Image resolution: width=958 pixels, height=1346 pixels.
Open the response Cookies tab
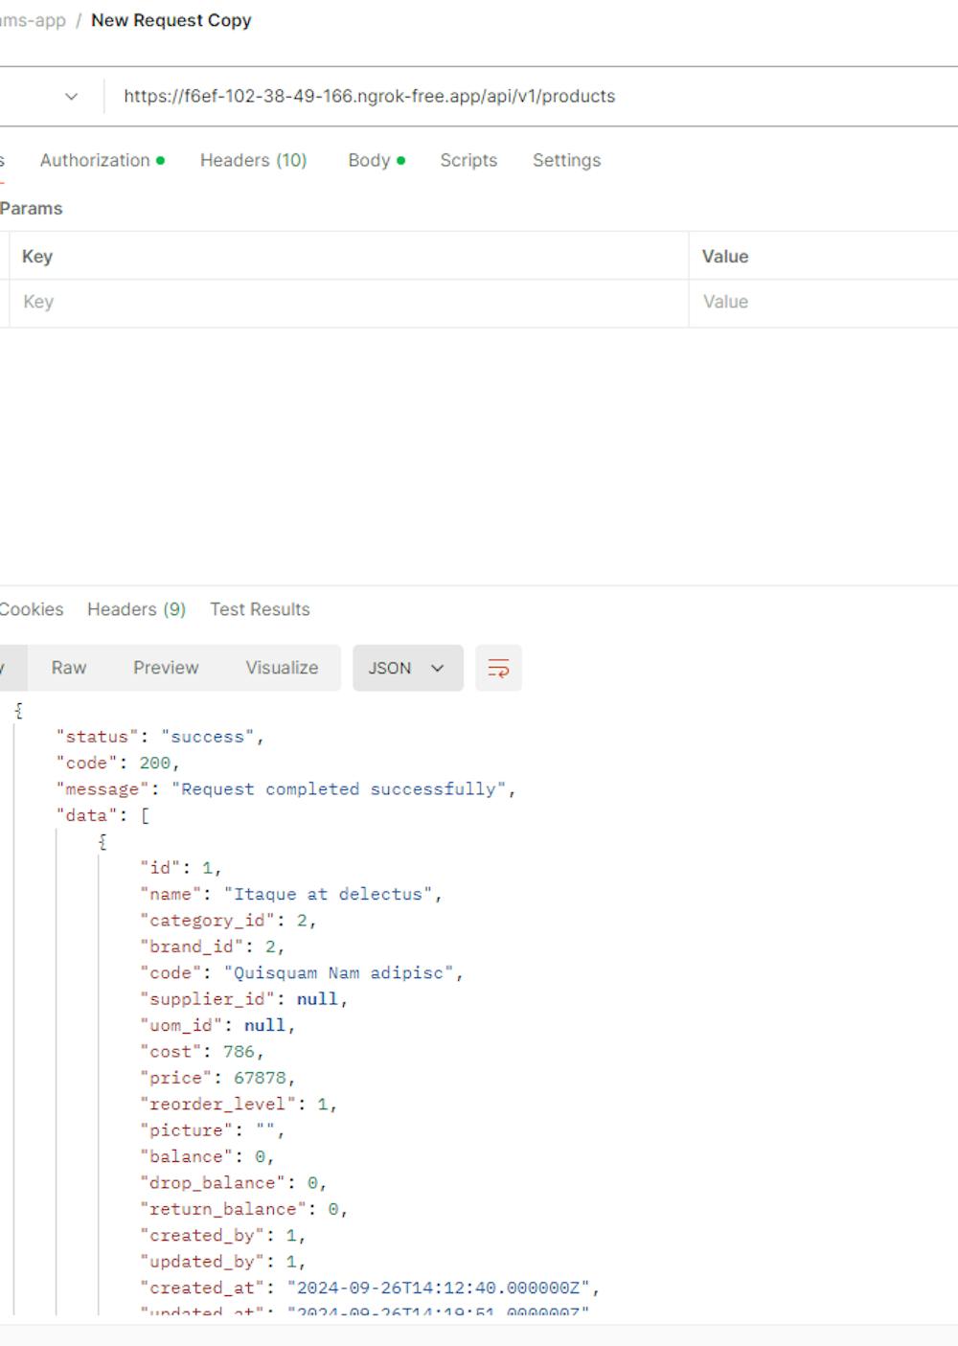coord(32,609)
